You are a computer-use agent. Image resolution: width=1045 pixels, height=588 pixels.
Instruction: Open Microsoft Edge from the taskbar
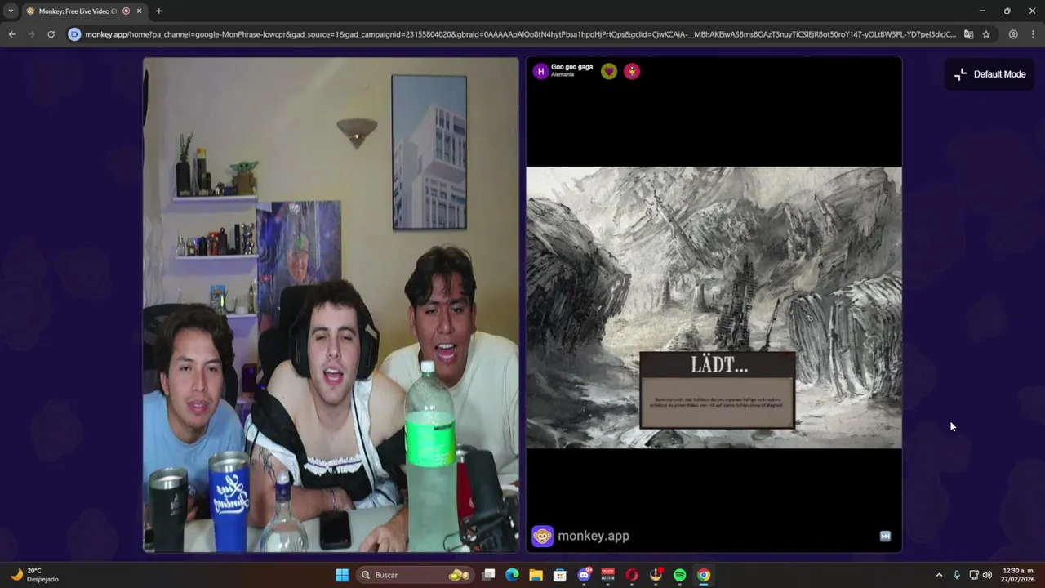point(512,575)
